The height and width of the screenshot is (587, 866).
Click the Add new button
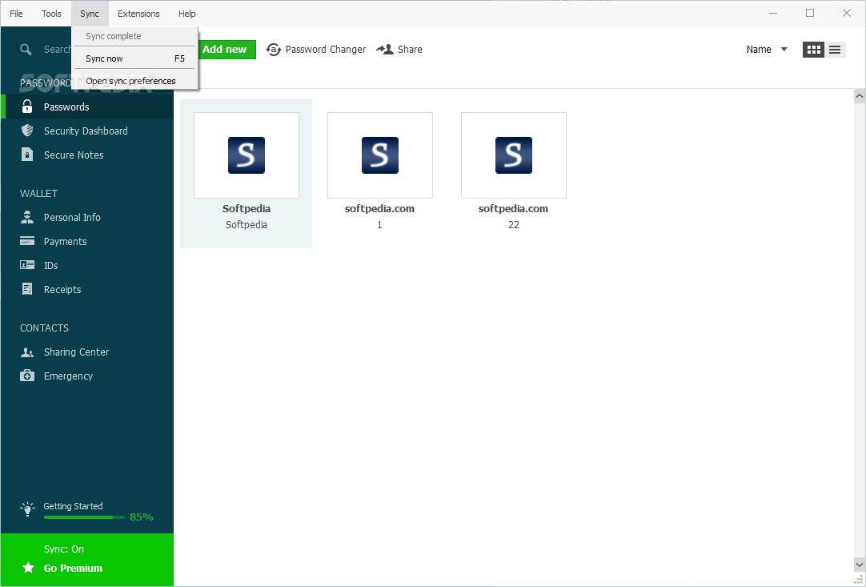point(227,49)
